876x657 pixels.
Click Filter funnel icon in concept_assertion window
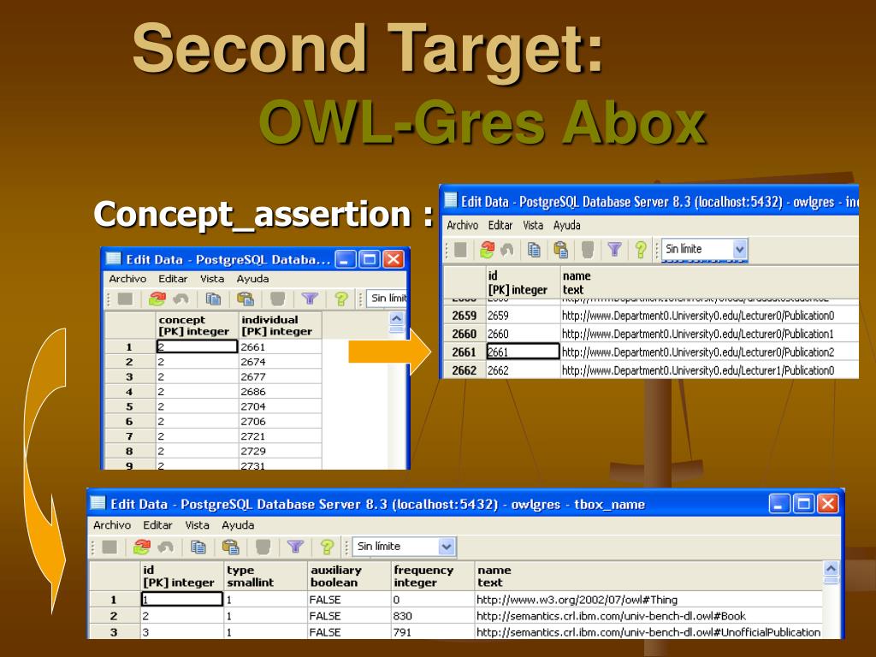[x=310, y=299]
